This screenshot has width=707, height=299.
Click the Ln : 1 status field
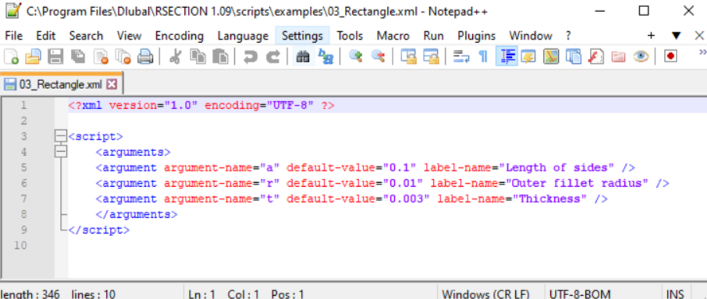tap(201, 294)
